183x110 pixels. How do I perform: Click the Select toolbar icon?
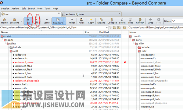pos(122,21)
